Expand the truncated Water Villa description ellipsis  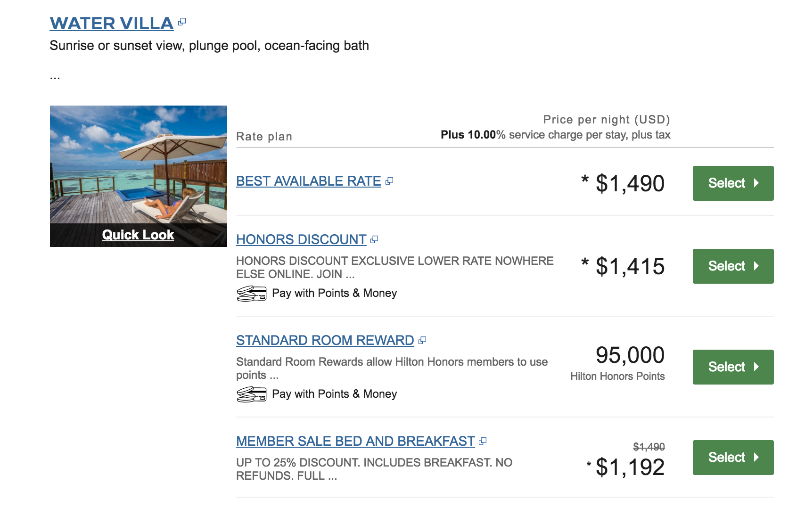click(55, 77)
